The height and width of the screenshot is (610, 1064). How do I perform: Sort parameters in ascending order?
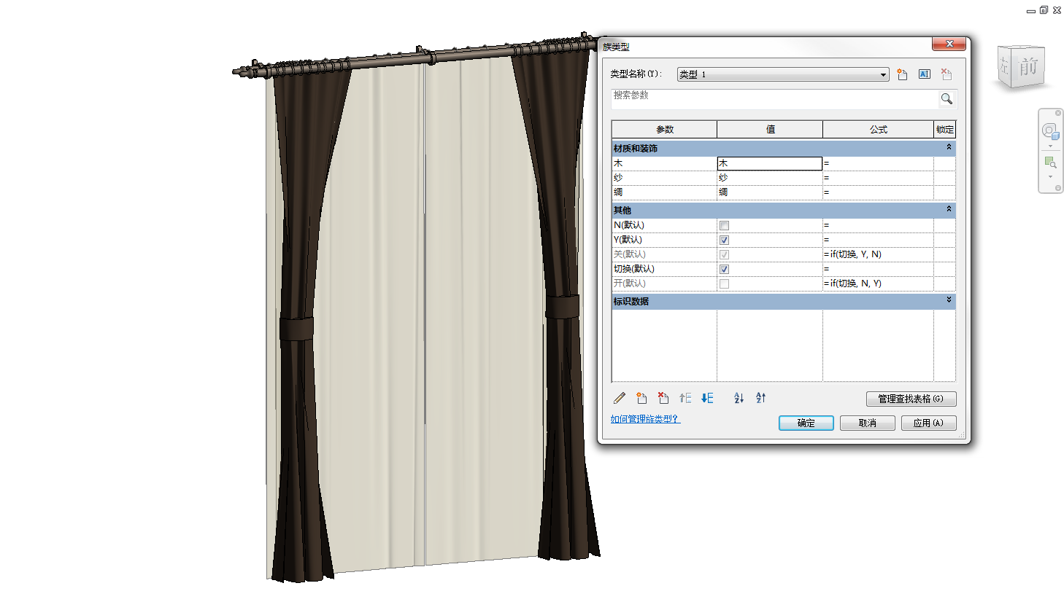click(739, 398)
